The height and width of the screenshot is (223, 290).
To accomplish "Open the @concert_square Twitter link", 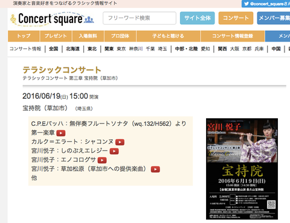I will click(x=266, y=4).
